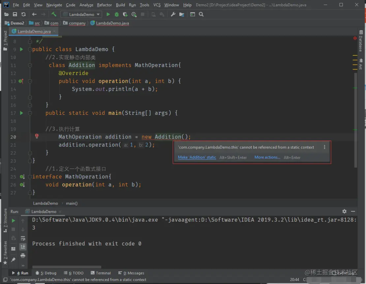Collapse the LambdaDemo class fold at line 9
Screen dimensions: 366x284
(30, 49)
